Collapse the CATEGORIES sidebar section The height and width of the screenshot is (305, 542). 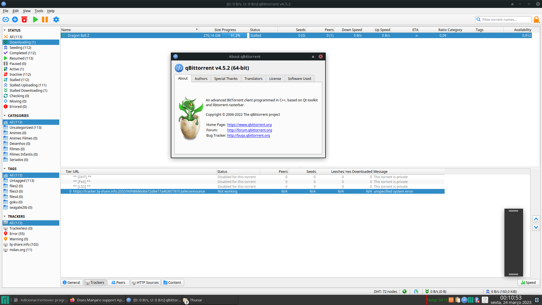[x=5, y=116]
